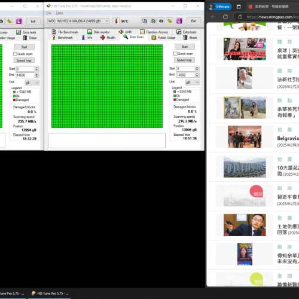Open the Benchmark tab with lightbulb icon
Image resolution: width=299 pixels, height=299 pixels.
63,38
